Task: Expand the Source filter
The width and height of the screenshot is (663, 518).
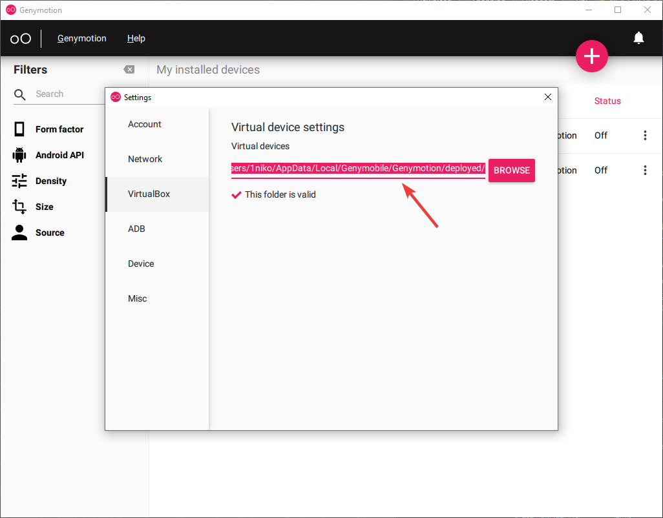Action: 50,233
